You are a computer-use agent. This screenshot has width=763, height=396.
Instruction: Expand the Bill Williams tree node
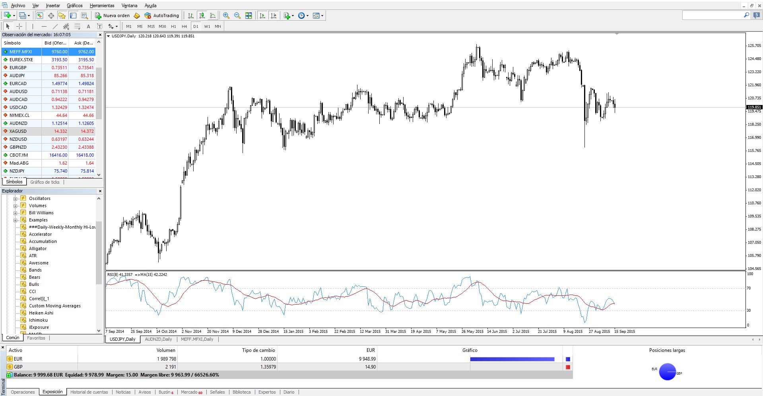pyautogui.click(x=15, y=213)
